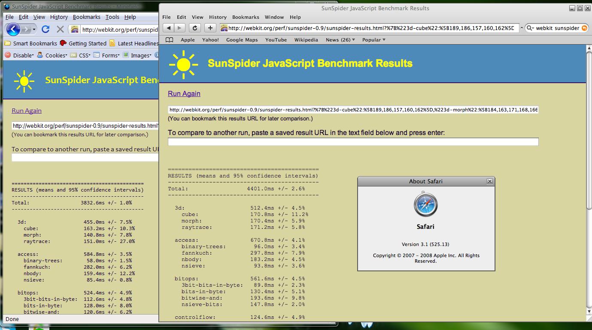This screenshot has height=330, width=592.
Task: Click the results URL field in Firefox
Action: tap(85, 126)
